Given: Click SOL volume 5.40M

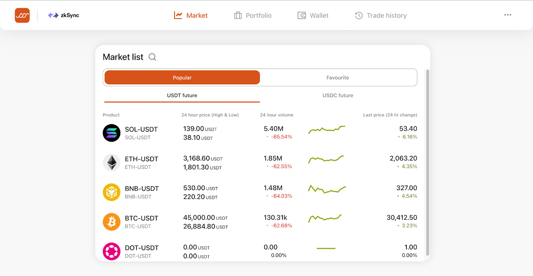Looking at the screenshot, I should click(273, 129).
